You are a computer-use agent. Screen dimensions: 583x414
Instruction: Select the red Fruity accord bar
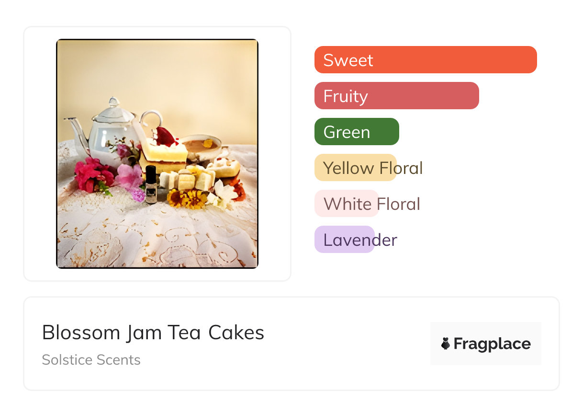(x=396, y=96)
